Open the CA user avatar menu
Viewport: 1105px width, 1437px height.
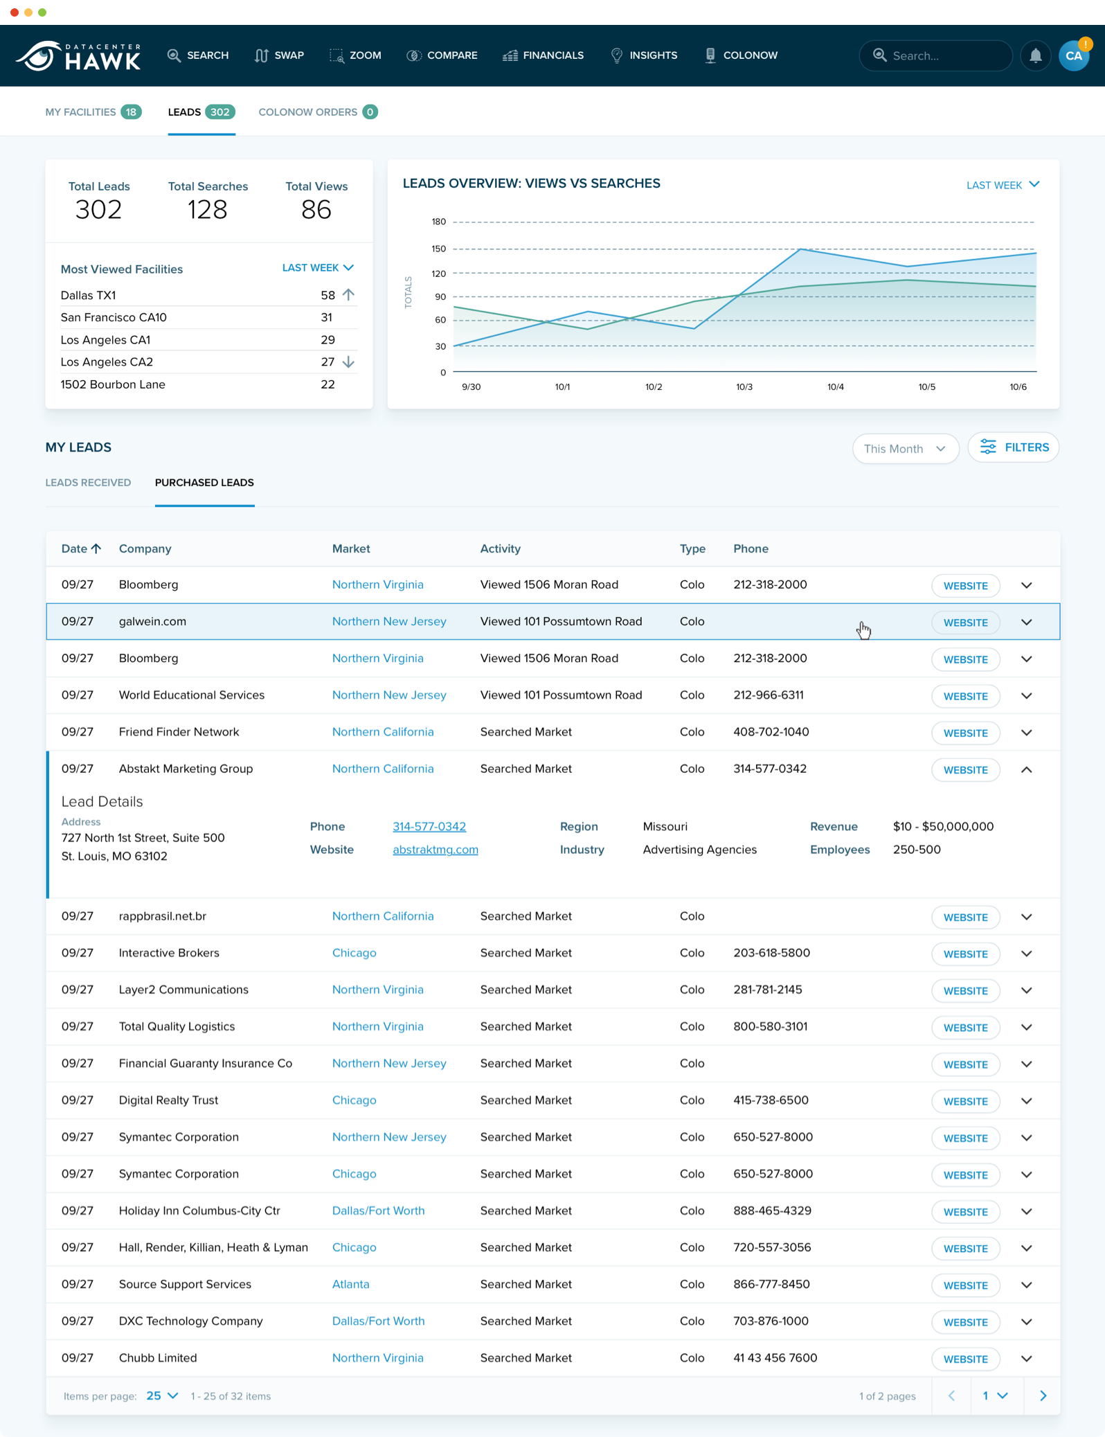pos(1074,55)
